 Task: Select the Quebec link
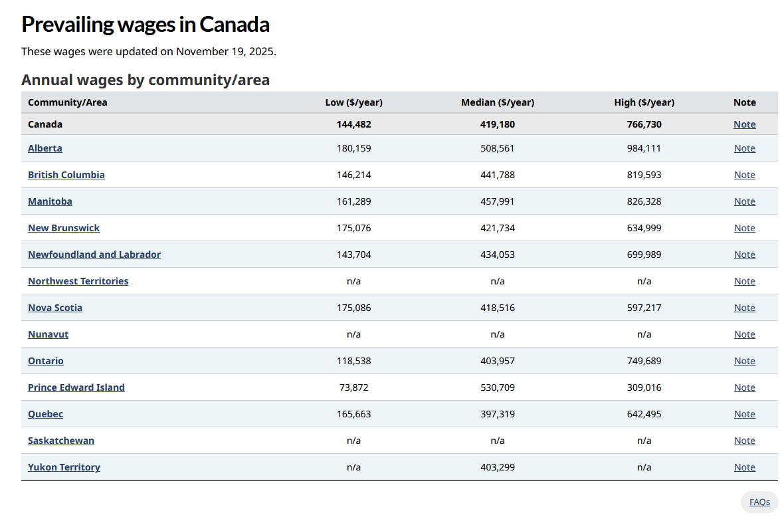pyautogui.click(x=45, y=414)
